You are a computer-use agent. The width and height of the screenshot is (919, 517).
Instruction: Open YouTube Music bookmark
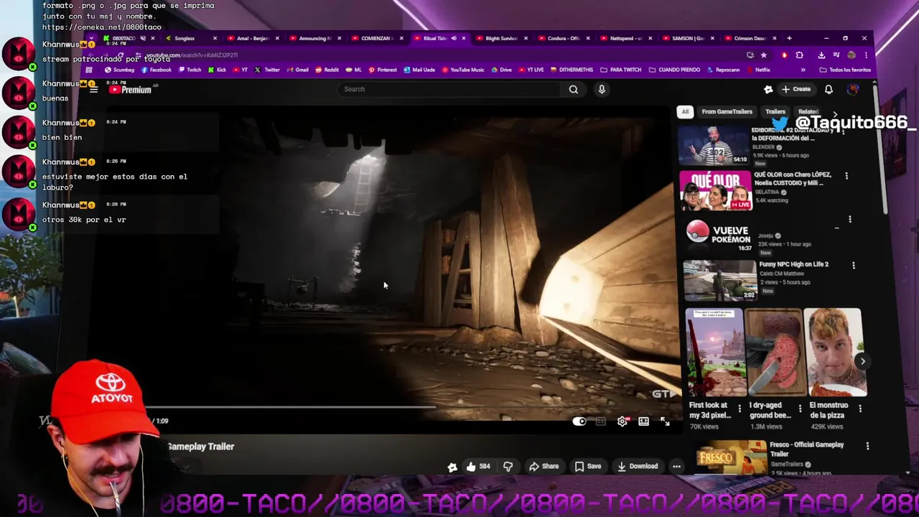[464, 70]
